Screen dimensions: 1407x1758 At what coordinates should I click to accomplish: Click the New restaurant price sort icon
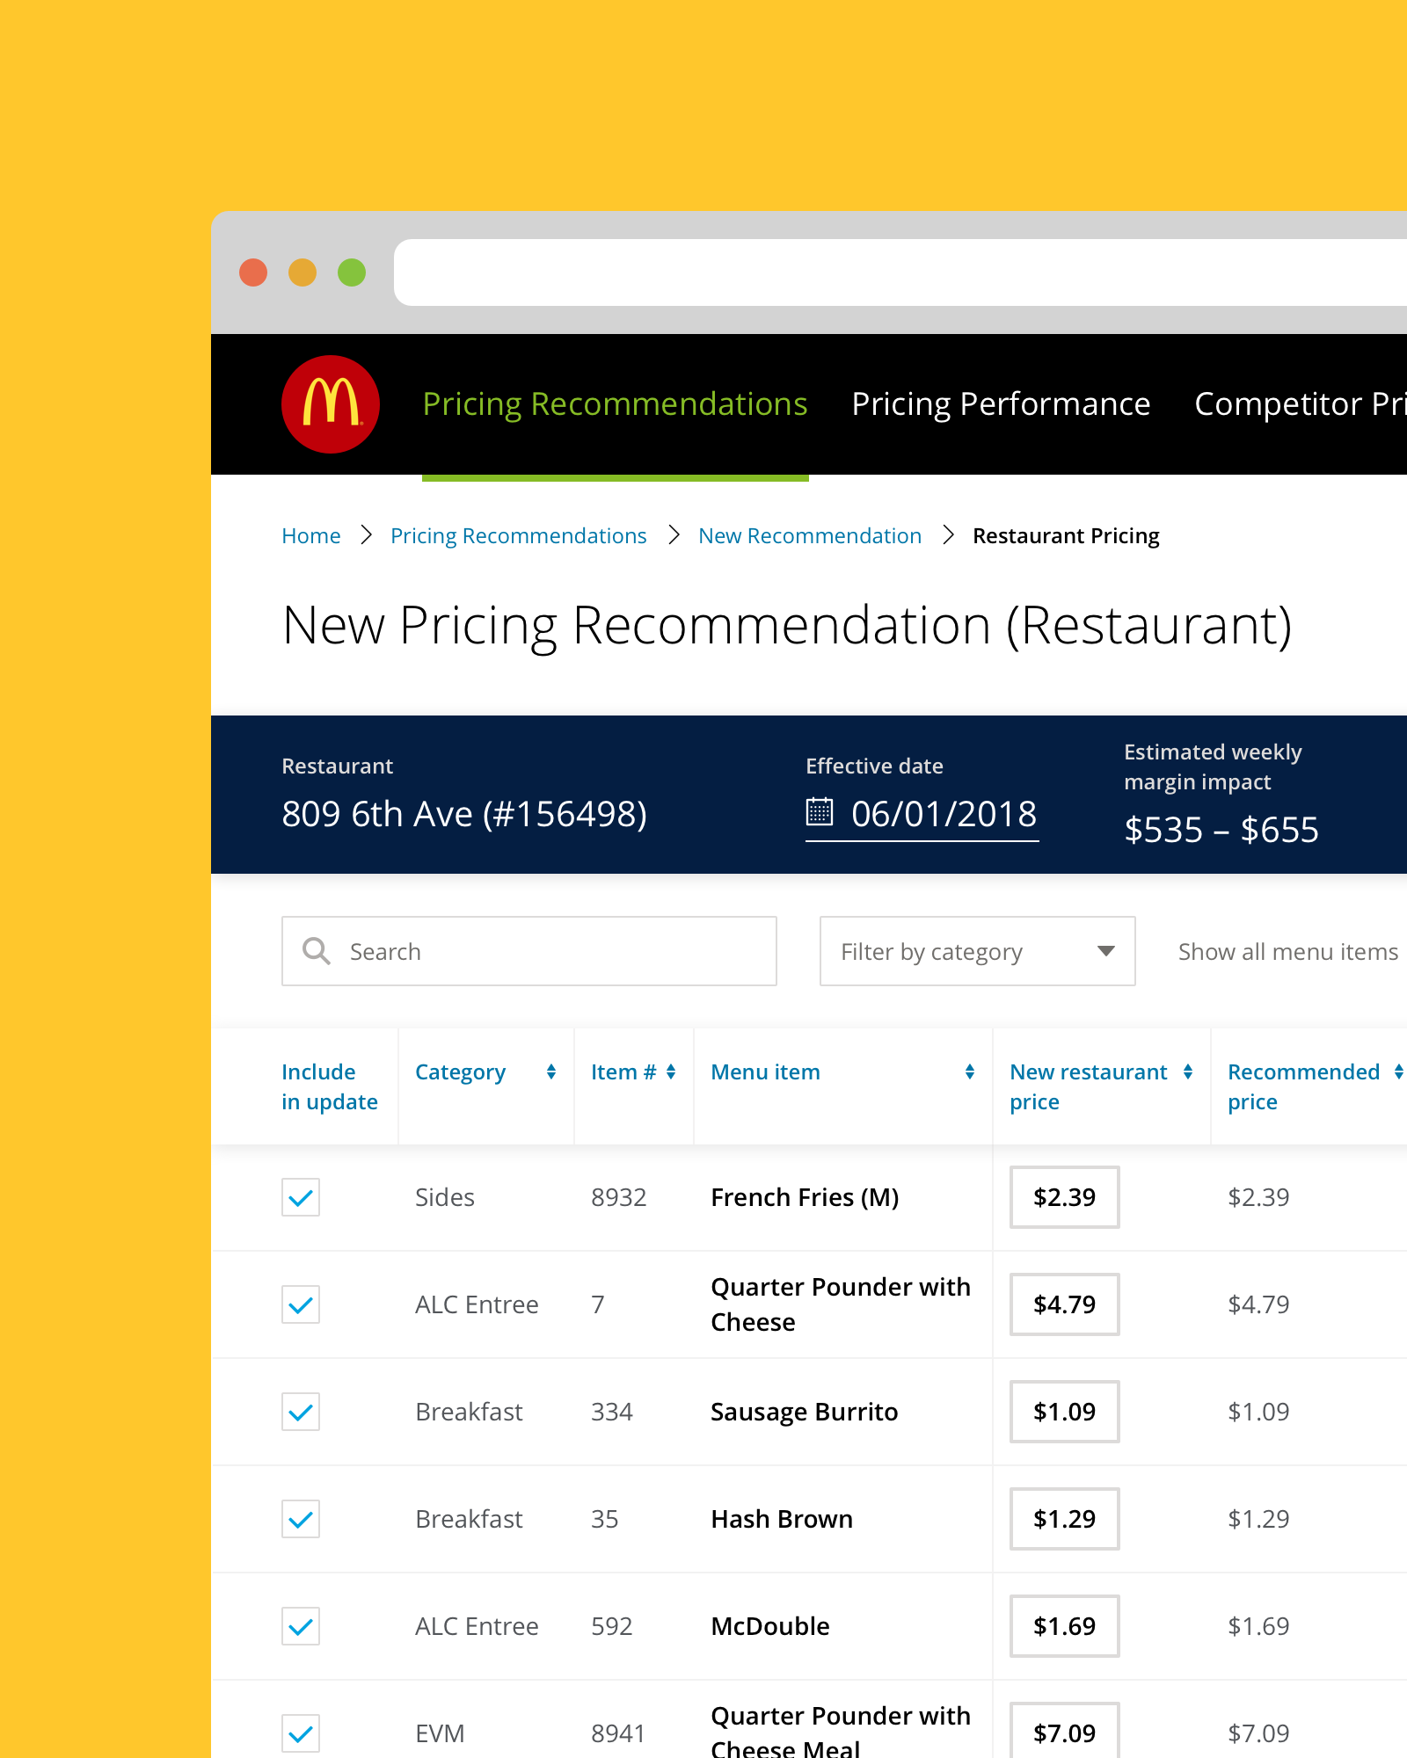pos(1187,1072)
